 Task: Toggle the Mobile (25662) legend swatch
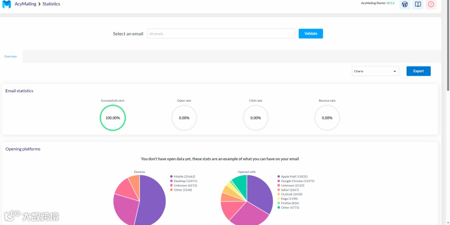coord(171,176)
